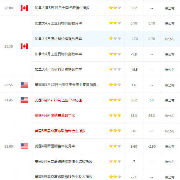Click the Canada flag beside 20:00

[24, 8]
